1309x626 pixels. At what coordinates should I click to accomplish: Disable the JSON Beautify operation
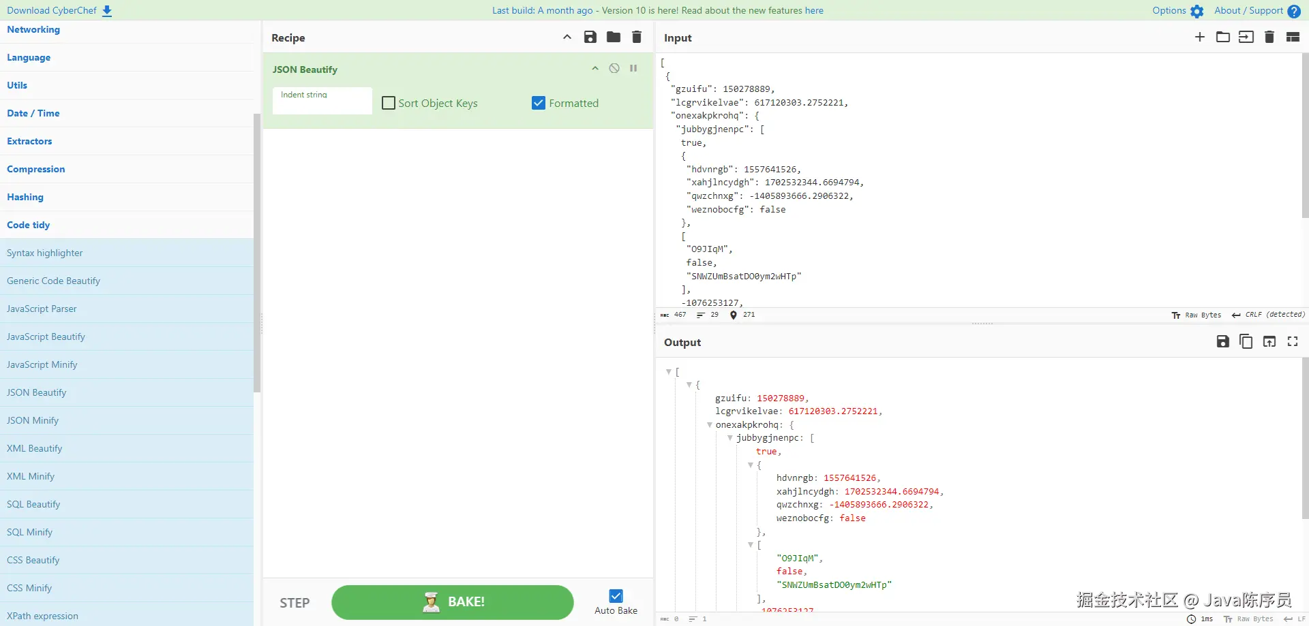click(614, 68)
